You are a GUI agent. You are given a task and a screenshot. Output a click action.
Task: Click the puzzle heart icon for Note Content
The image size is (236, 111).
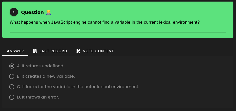click(78, 51)
